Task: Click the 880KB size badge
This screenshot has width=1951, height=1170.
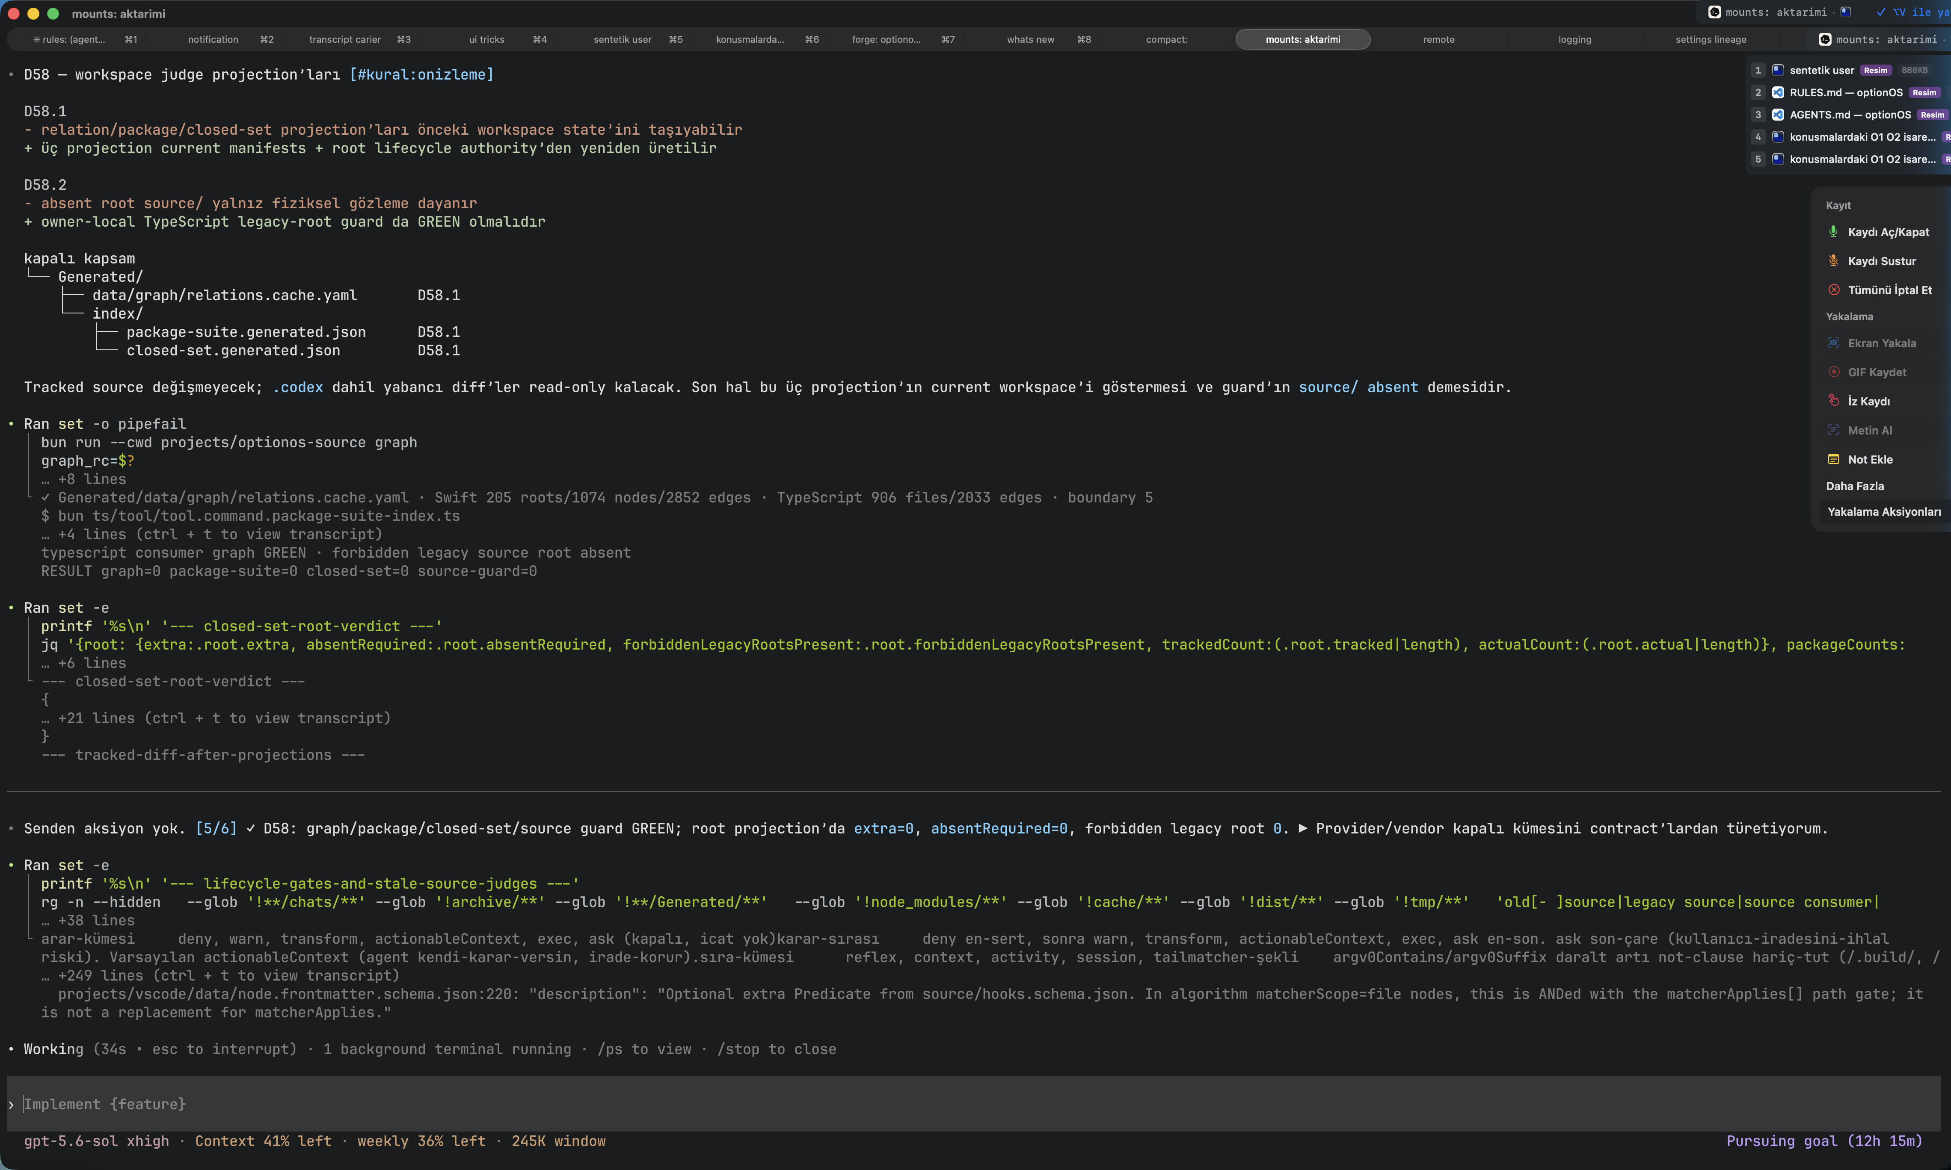Action: point(1915,70)
